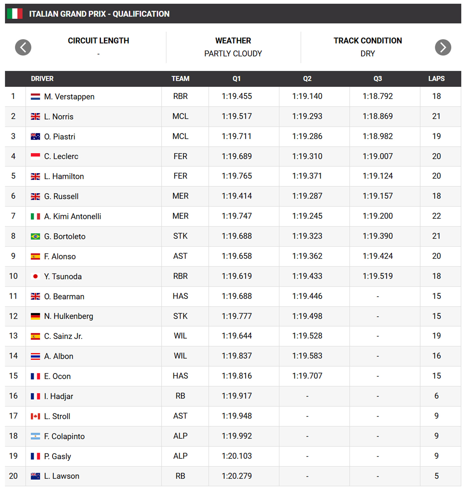This screenshot has height=490, width=465.
Task: Sort by the LAPS column header
Action: point(436,79)
